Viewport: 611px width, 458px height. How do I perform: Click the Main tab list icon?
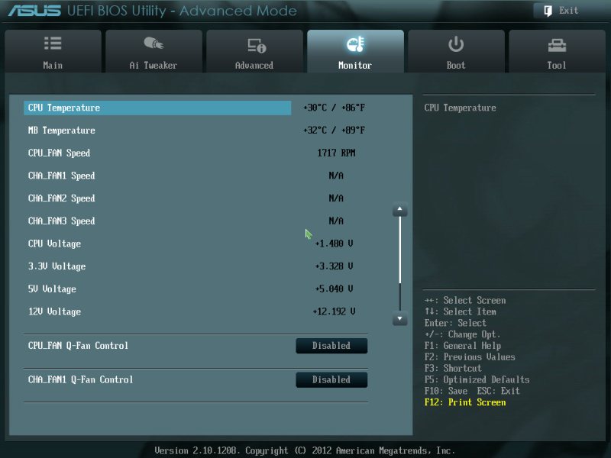coord(53,44)
